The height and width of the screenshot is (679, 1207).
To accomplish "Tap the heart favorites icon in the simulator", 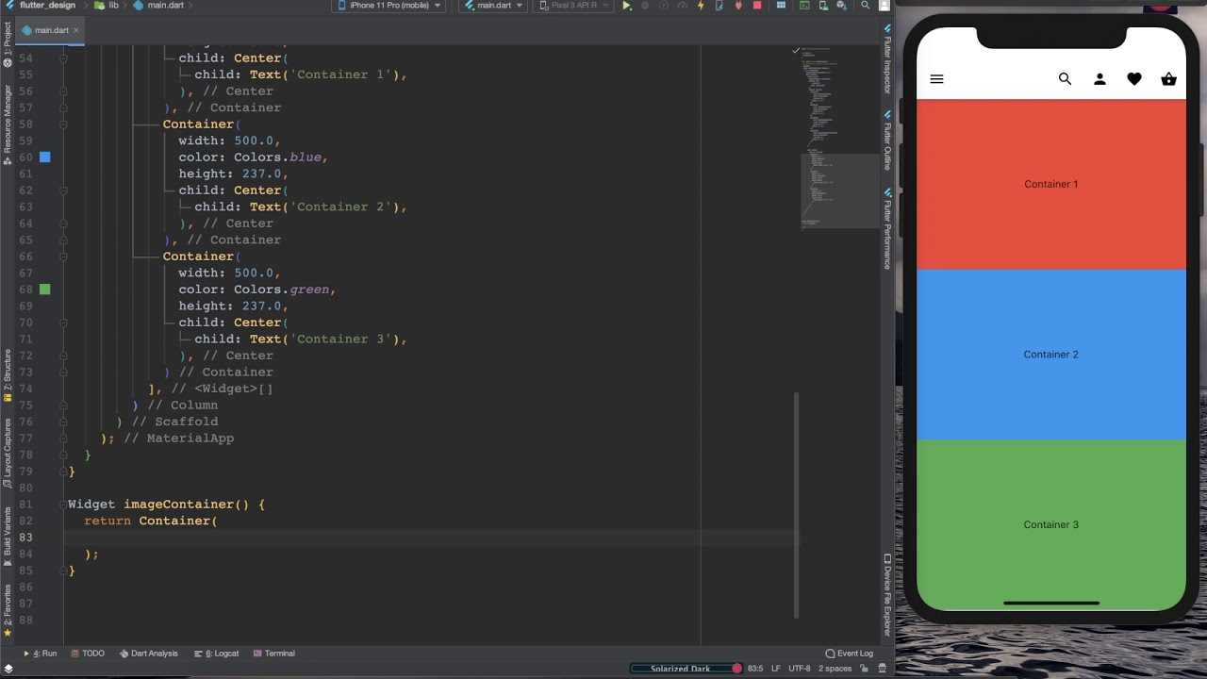I will [1134, 79].
